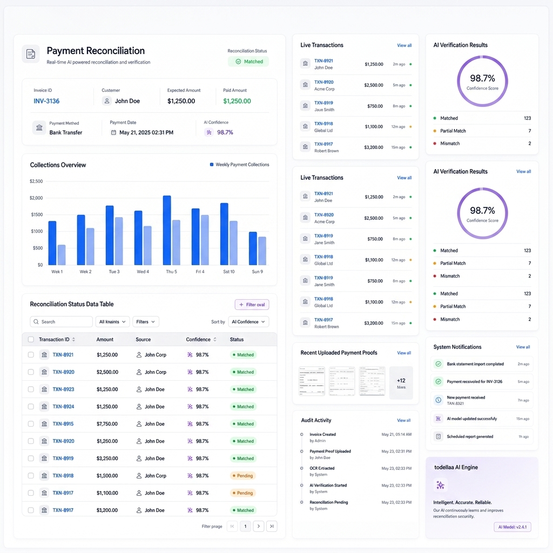Go to next page with the chevron icon
553x553 pixels.
tap(259, 526)
